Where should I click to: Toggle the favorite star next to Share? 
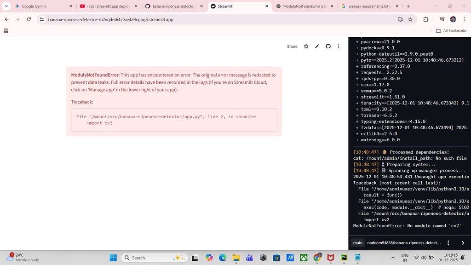click(306, 46)
